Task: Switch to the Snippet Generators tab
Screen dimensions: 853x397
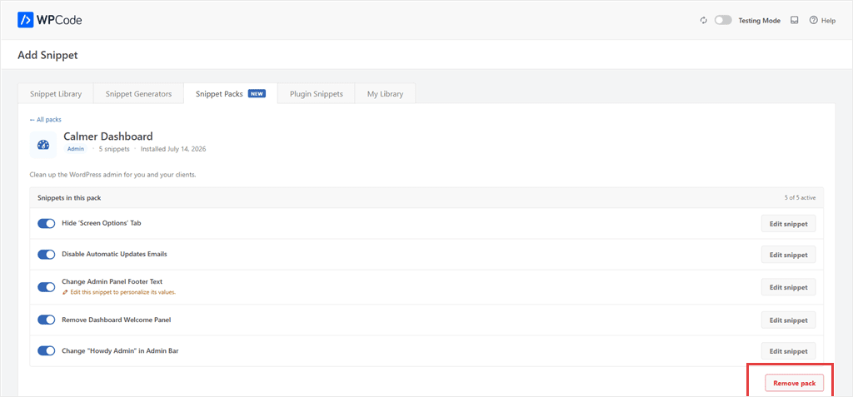Action: tap(138, 93)
